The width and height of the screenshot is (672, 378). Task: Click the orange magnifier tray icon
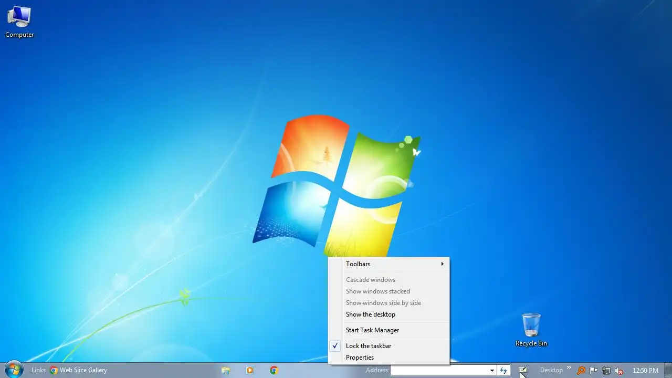click(581, 370)
